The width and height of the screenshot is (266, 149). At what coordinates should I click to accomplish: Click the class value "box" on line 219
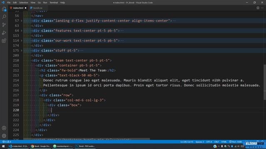click(x=75, y=105)
